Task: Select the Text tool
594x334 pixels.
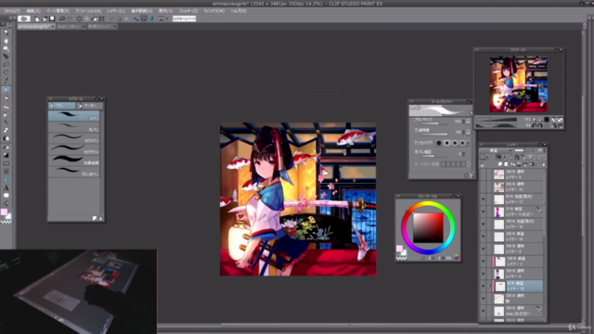Action: 6,187
